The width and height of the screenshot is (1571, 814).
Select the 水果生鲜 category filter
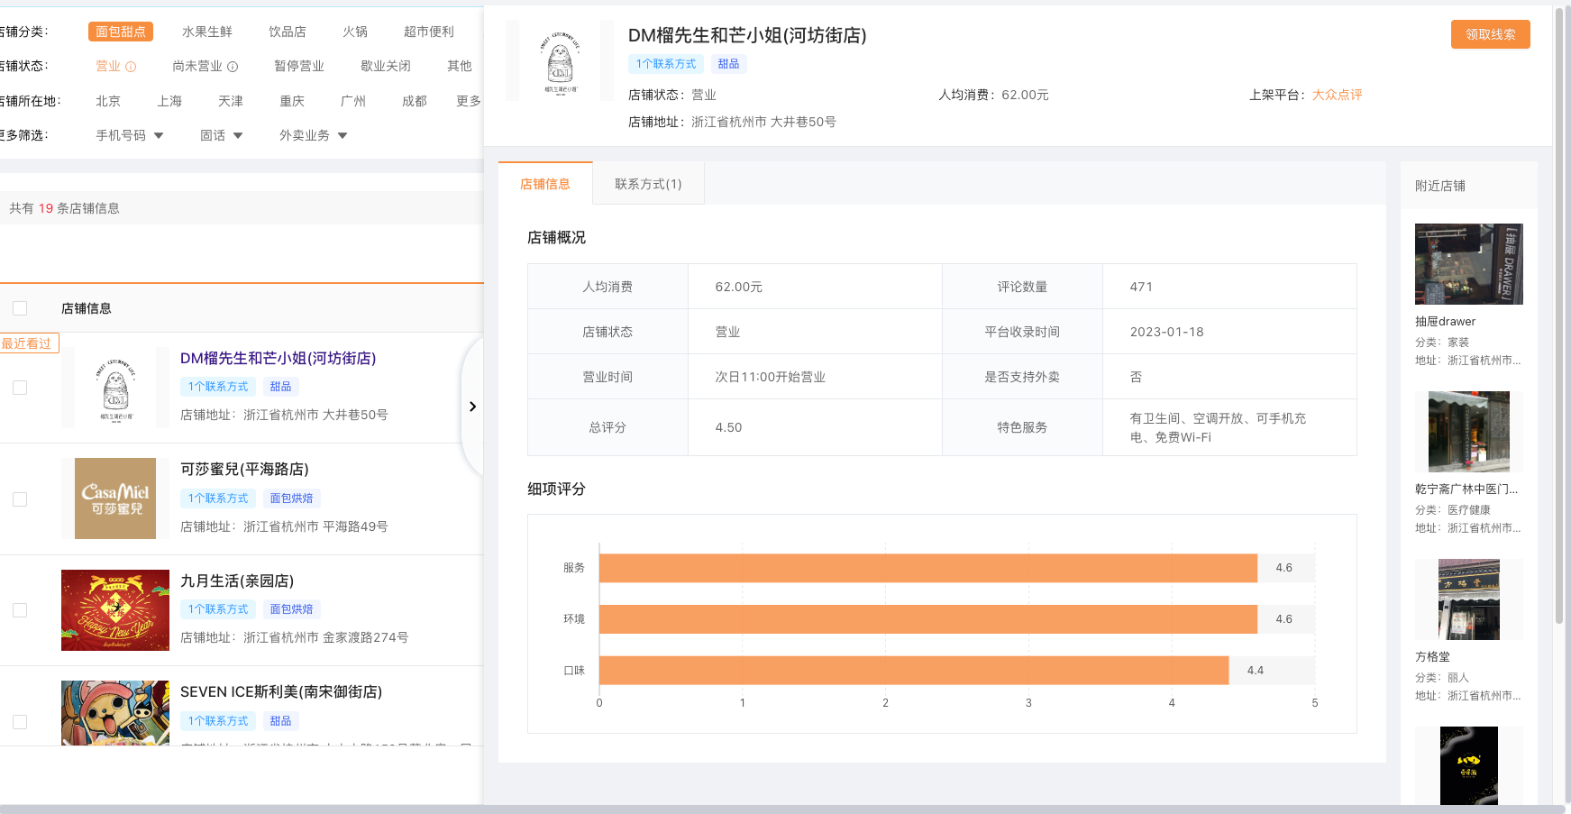(x=207, y=32)
